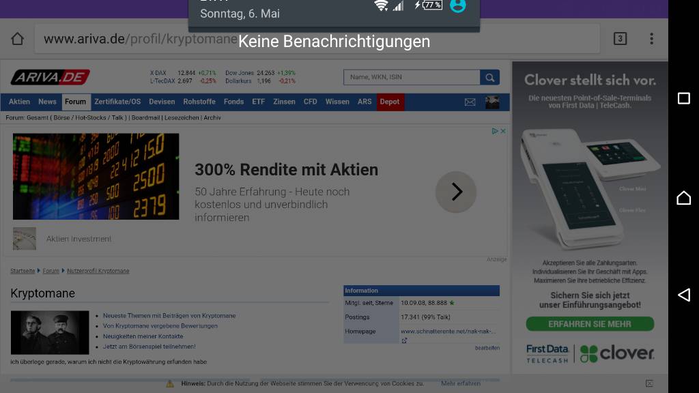Open the browser tab switcher showing 3

[x=620, y=39]
